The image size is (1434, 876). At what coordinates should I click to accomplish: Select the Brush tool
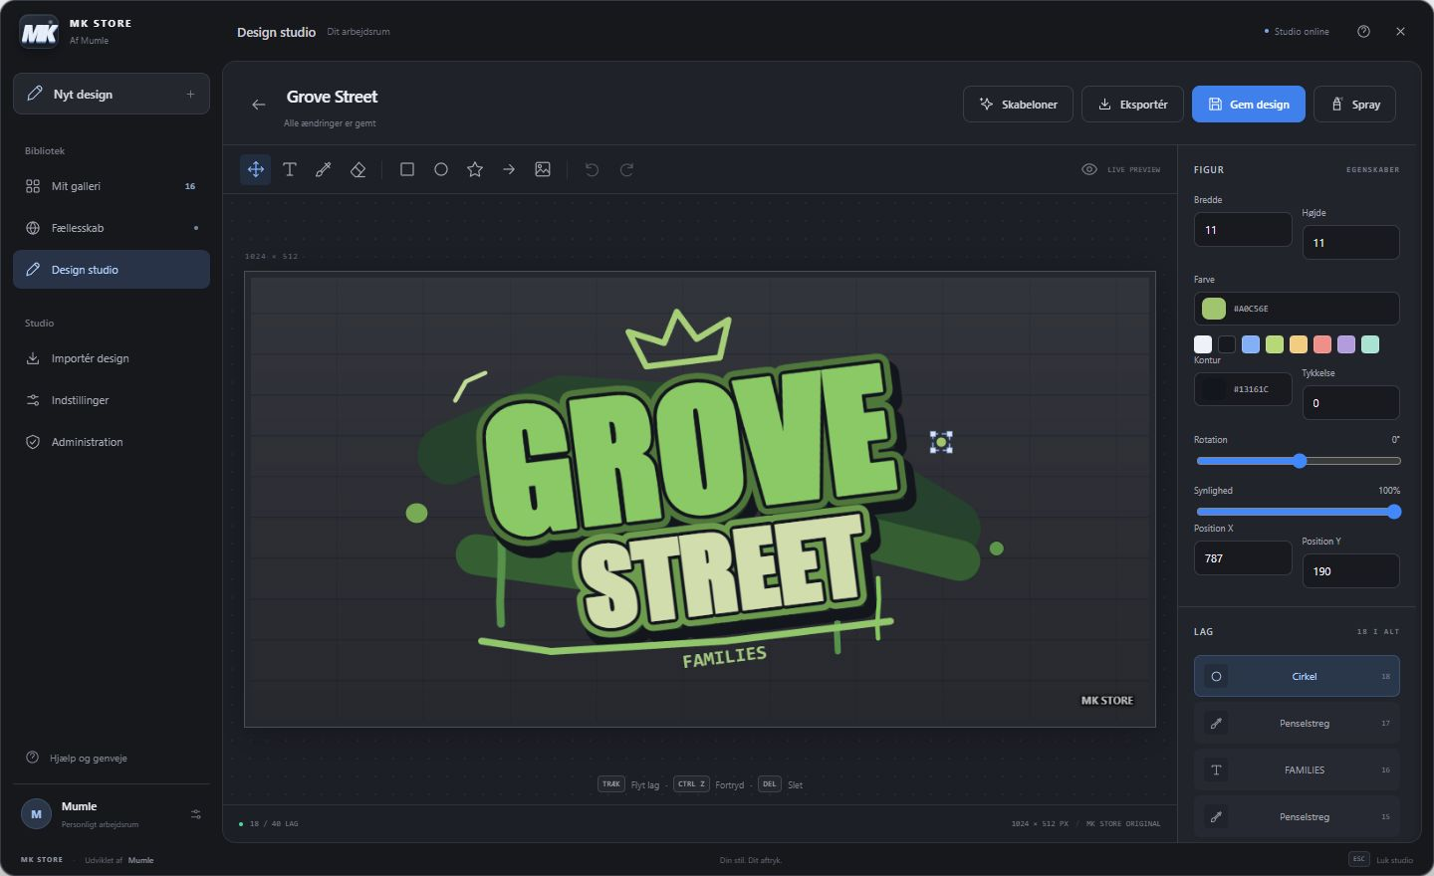324,169
